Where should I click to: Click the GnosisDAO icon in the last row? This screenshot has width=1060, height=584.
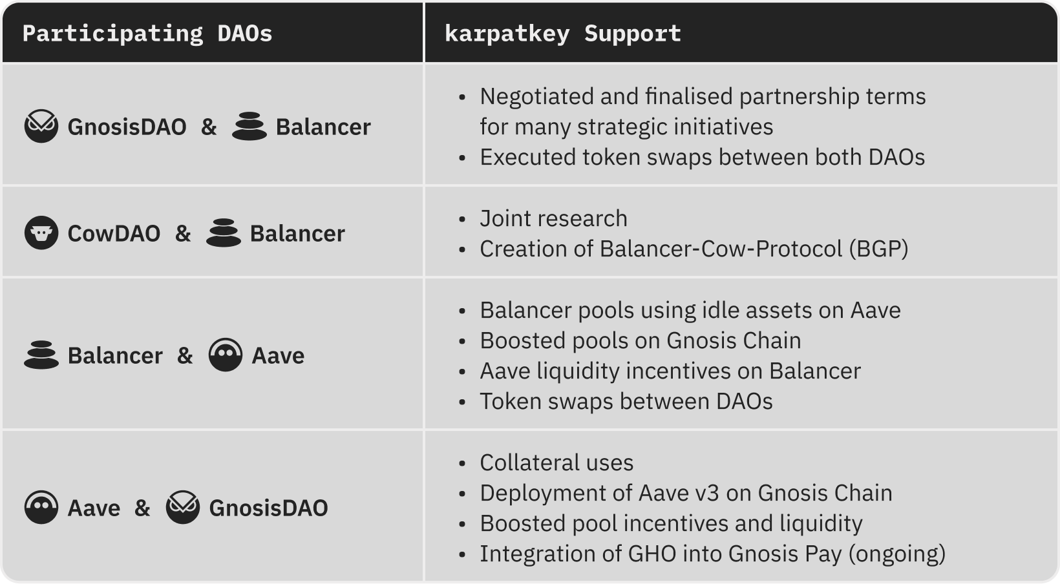pos(183,507)
